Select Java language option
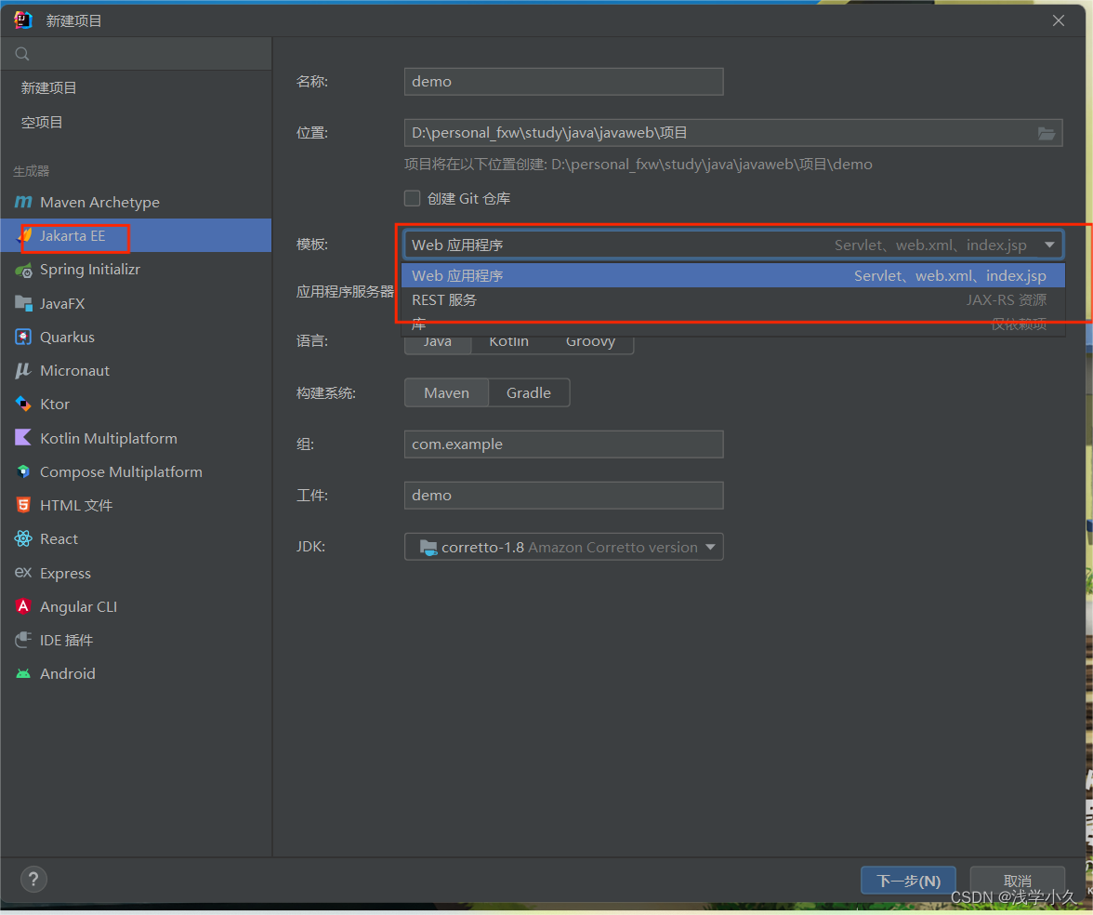Screen dimensions: 1093x915 pyautogui.click(x=438, y=342)
